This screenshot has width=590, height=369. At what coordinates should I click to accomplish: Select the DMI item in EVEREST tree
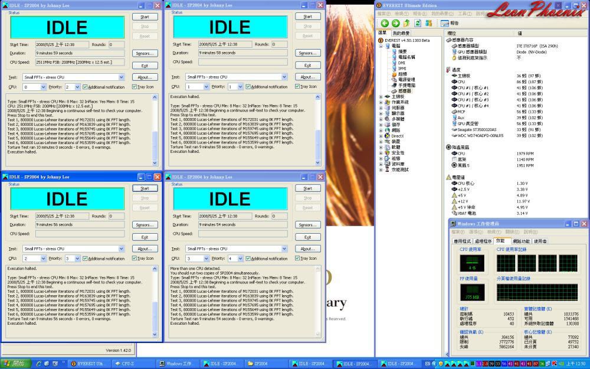click(x=401, y=63)
